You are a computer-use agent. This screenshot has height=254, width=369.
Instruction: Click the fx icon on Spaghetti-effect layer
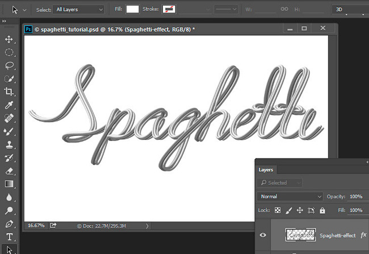point(363,235)
